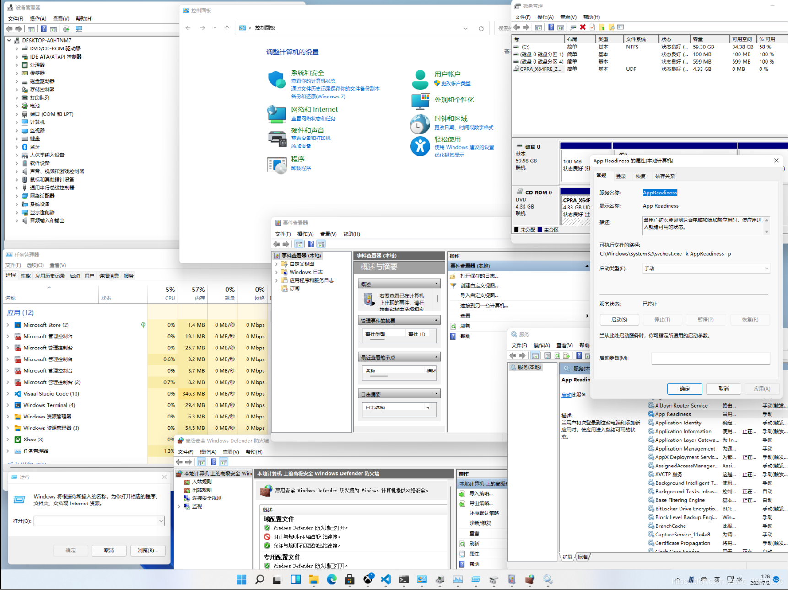Click the up arrow in 控制面板 navigation
This screenshot has height=590, width=788.
tap(227, 28)
